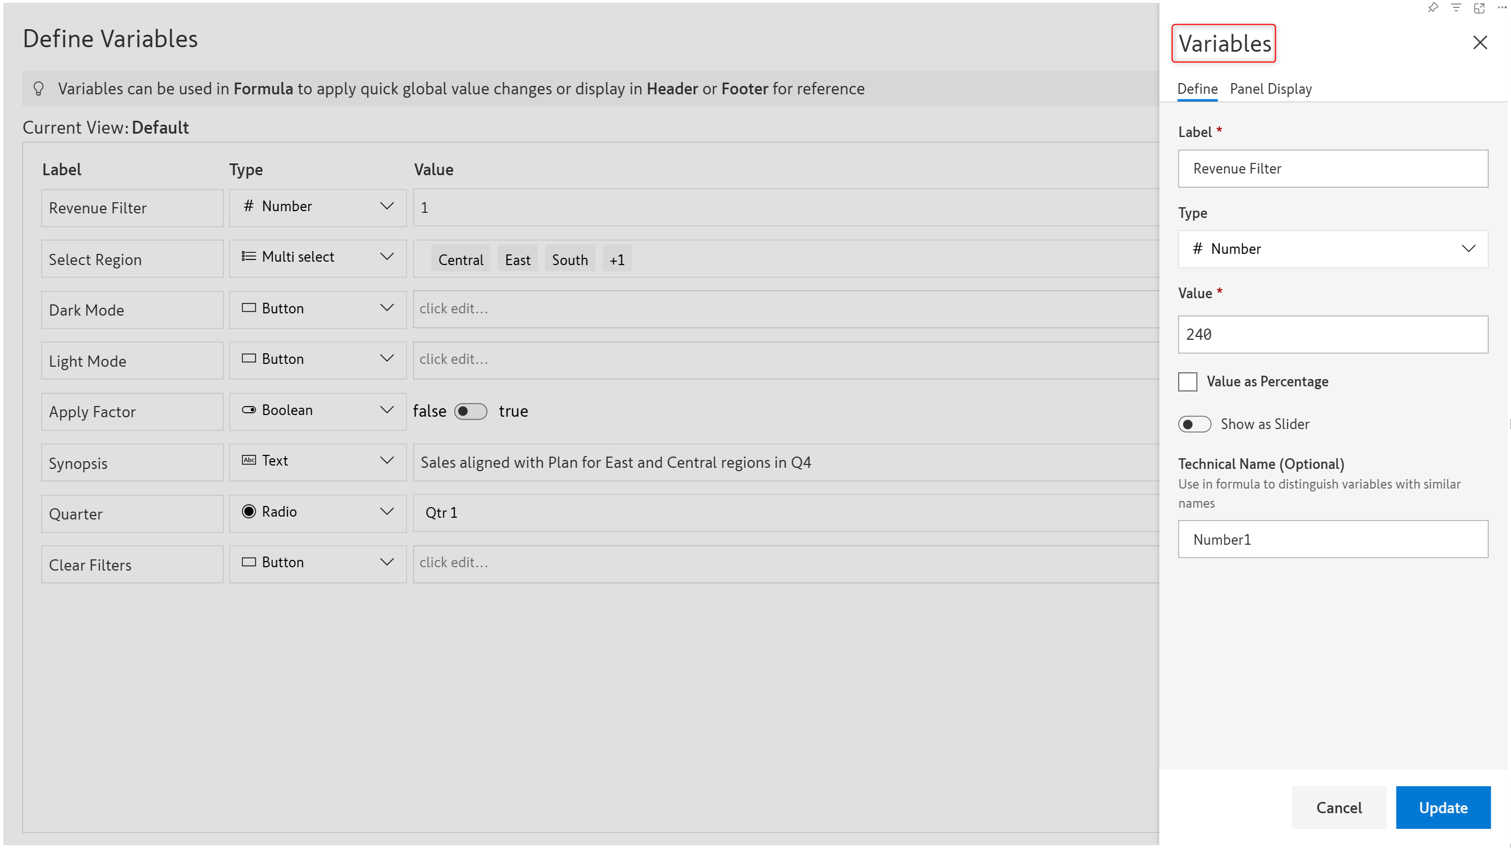Expand the Revenue Filter type dropdown
This screenshot has height=848, width=1511.
[x=386, y=206]
